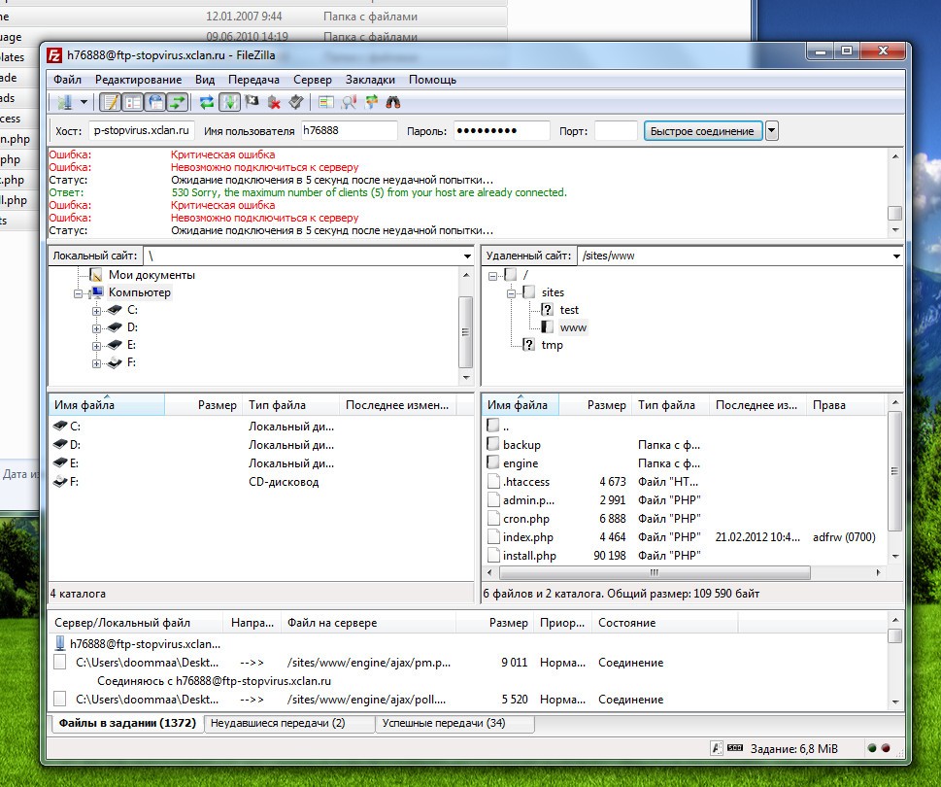Open quickconnect history dropdown arrow
The width and height of the screenshot is (941, 787).
click(772, 131)
